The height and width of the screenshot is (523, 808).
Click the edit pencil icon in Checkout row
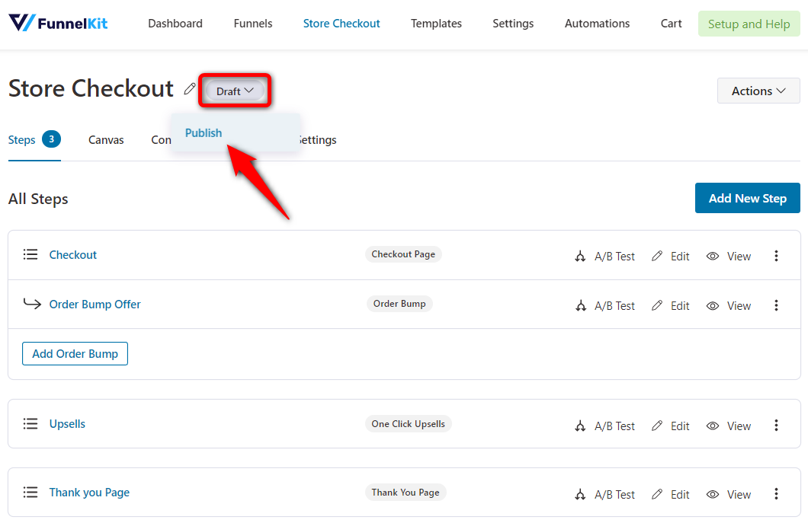click(657, 256)
